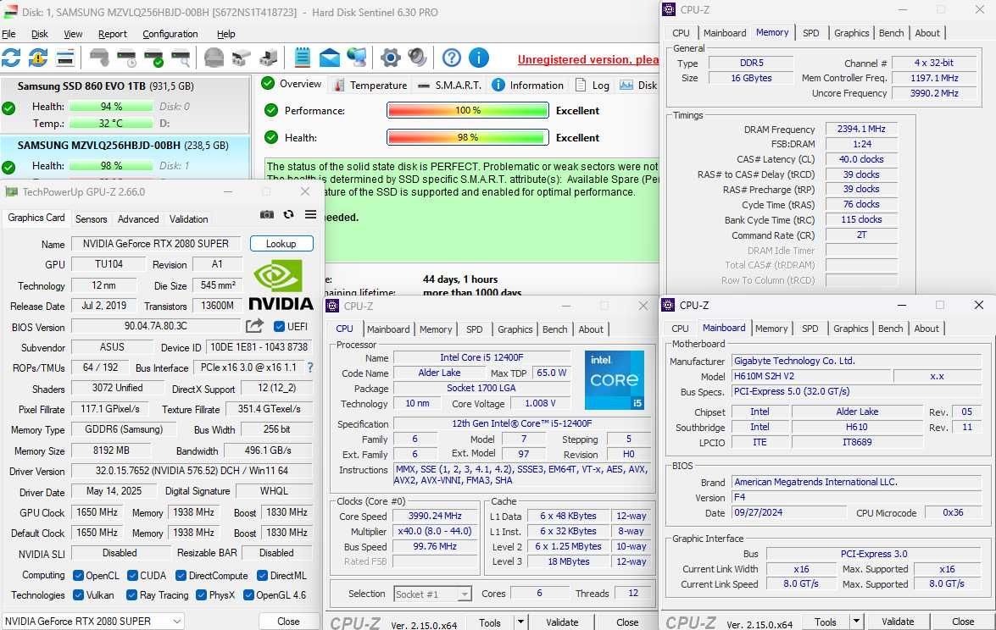Click the DRAM Frequency value 2394.1 MHz
The width and height of the screenshot is (996, 630).
pyautogui.click(x=860, y=129)
